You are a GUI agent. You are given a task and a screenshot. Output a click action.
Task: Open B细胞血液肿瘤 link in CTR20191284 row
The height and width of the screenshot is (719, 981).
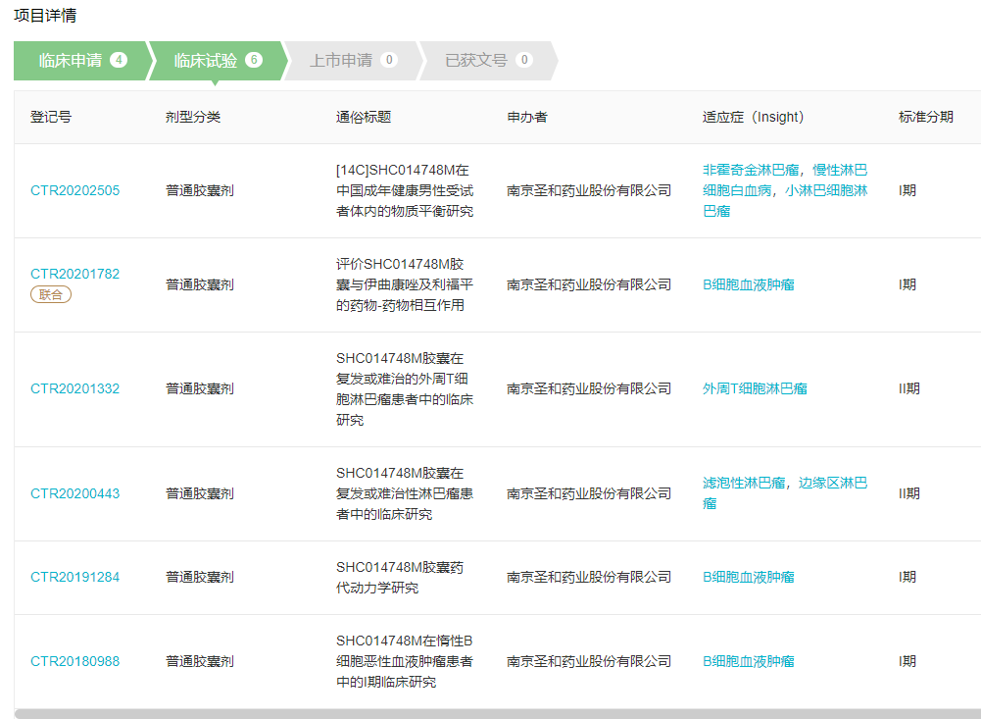pyautogui.click(x=749, y=577)
